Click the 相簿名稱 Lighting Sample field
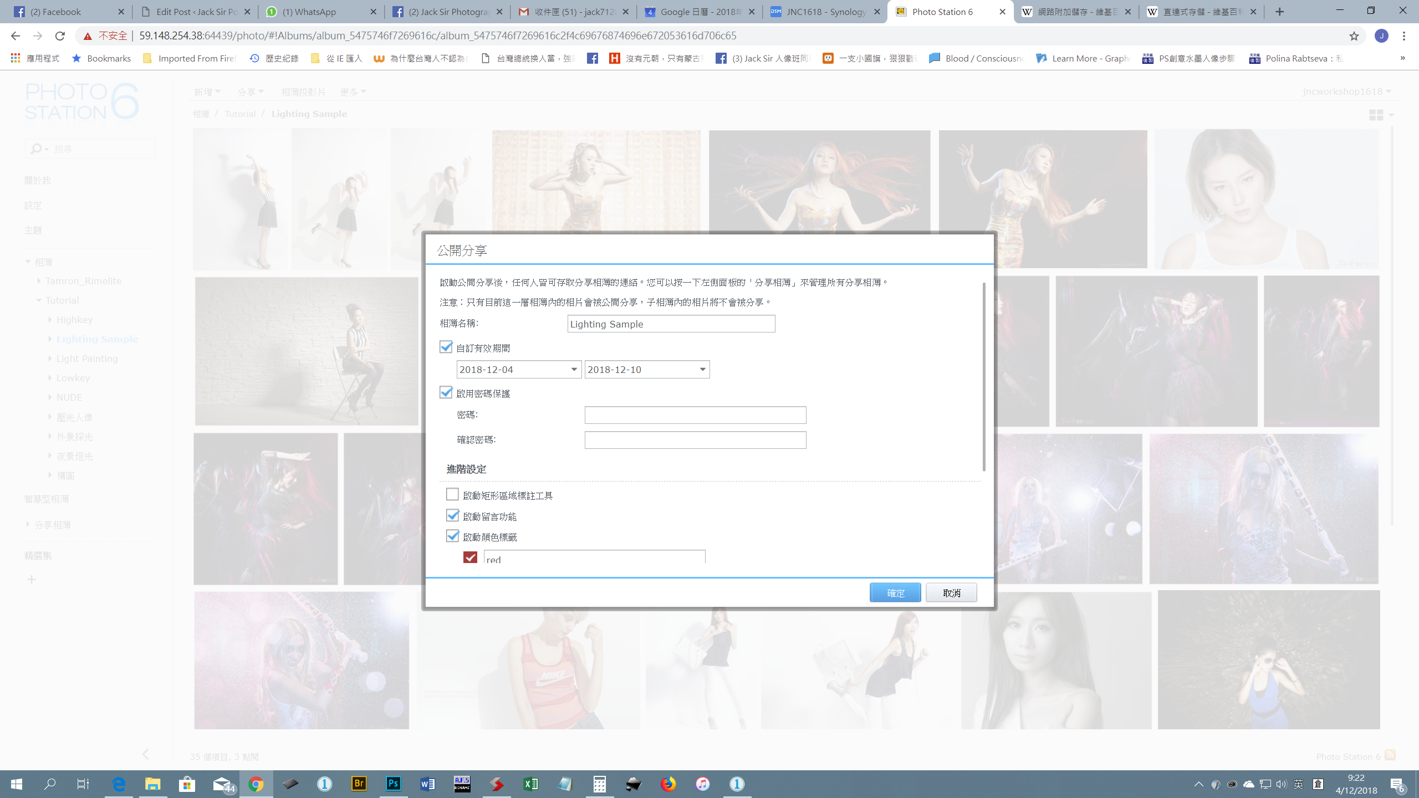 [671, 324]
